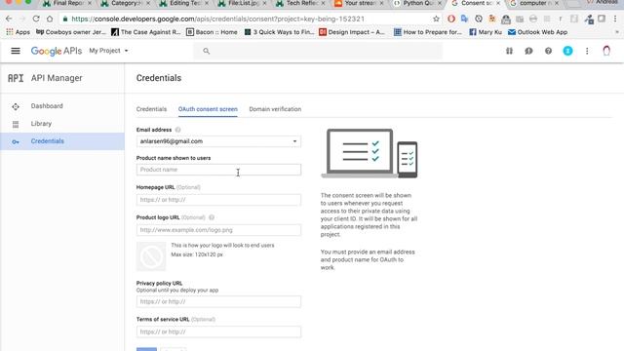Click the Google Translate extension icon
Screen dimensions: 624x351
[464, 19]
